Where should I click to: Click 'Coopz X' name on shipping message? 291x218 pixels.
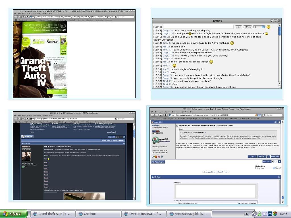coord(168,30)
